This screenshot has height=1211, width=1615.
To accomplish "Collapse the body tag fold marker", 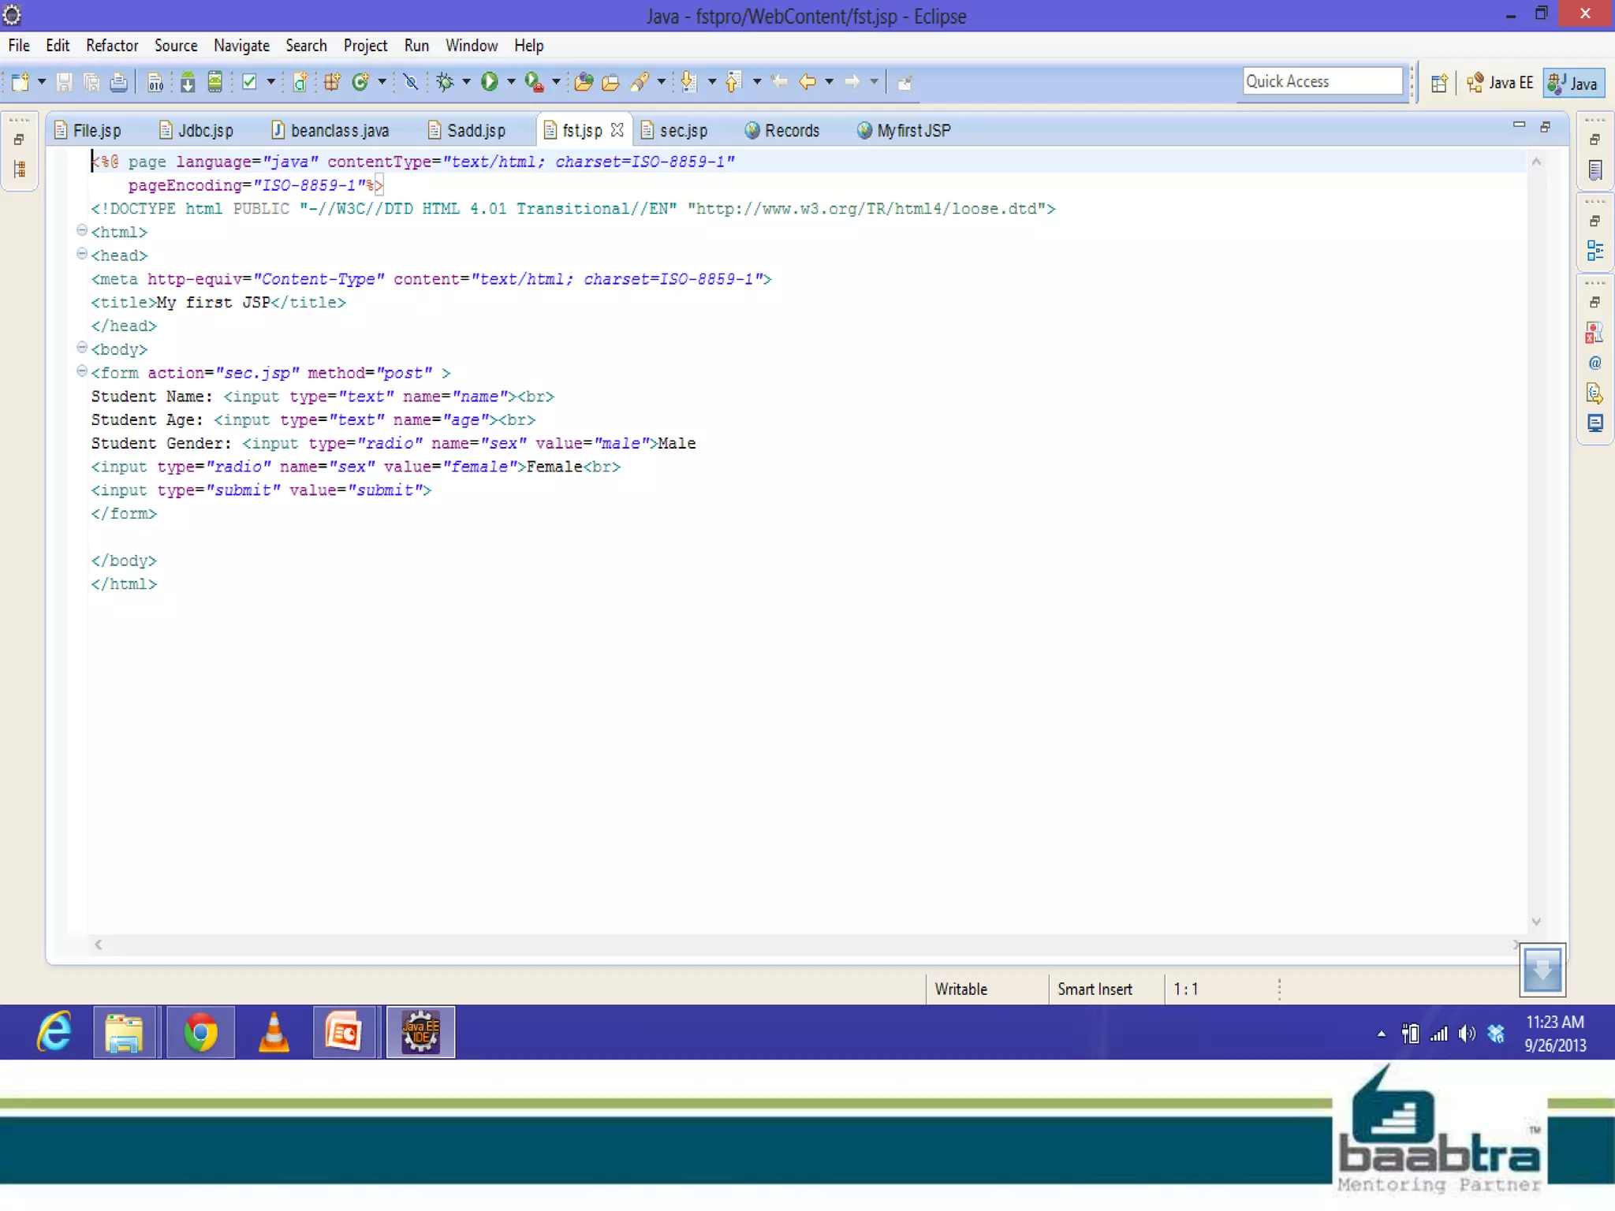I will tap(81, 348).
